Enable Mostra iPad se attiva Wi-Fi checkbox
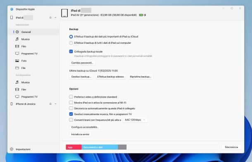Viewport: 252px width, 162px height. click(71, 103)
